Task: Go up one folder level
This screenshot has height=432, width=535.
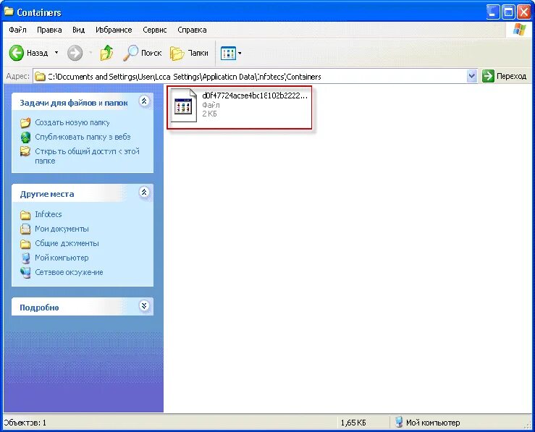Action: (x=107, y=53)
